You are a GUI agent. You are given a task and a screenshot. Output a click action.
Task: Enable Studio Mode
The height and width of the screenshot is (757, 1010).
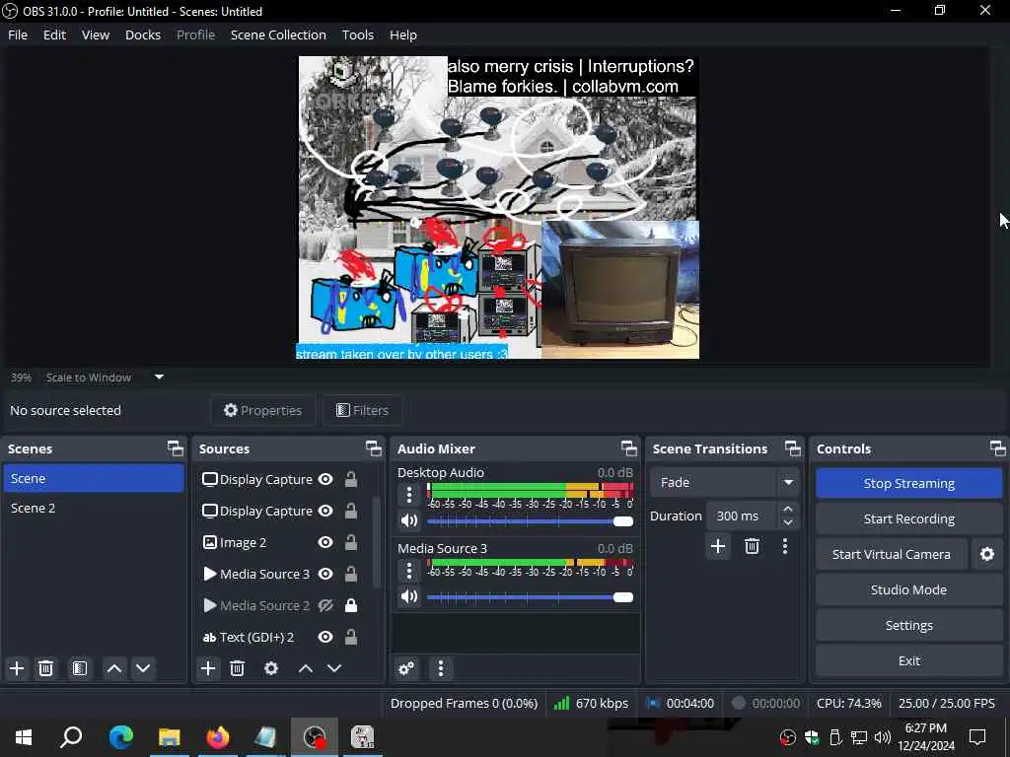[908, 589]
